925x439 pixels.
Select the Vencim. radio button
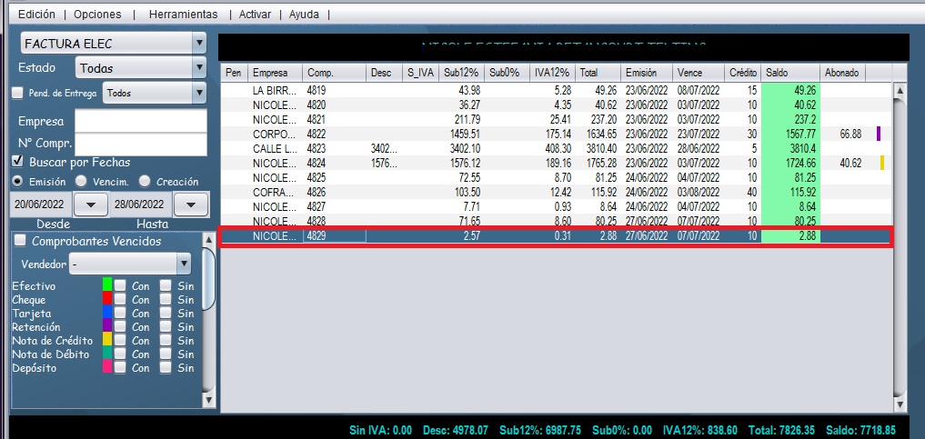point(81,181)
